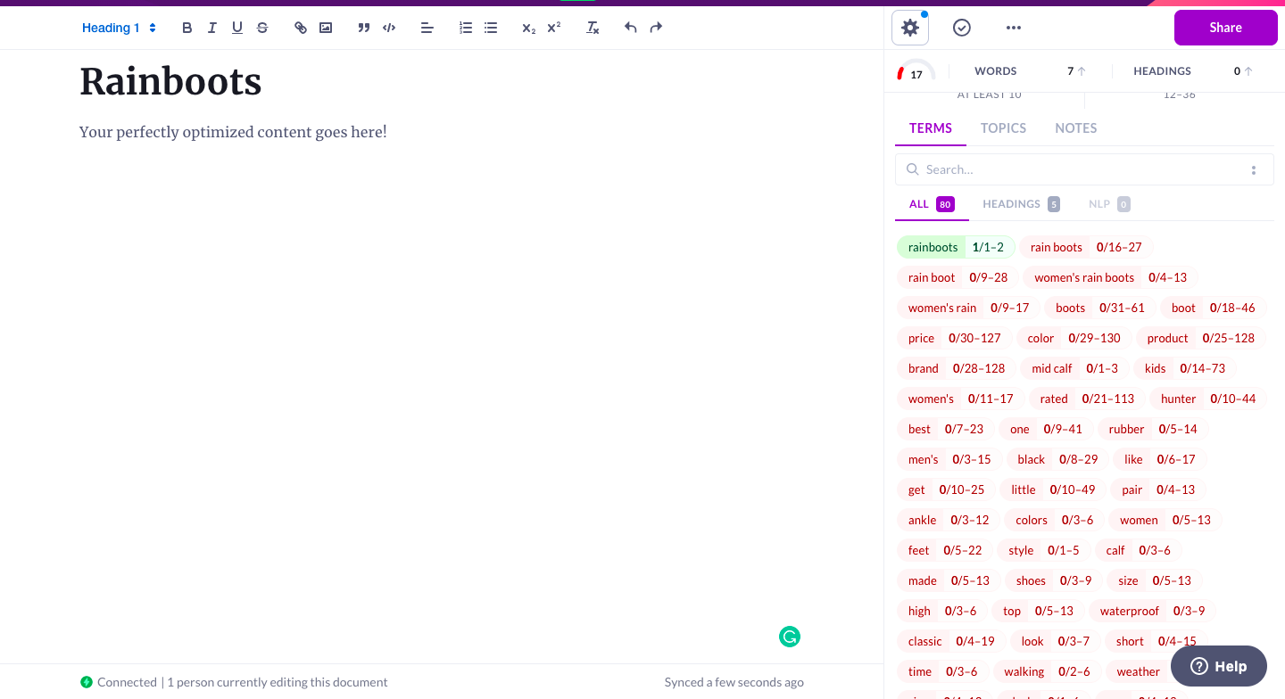Click the Synced a few seconds ago status

click(734, 682)
